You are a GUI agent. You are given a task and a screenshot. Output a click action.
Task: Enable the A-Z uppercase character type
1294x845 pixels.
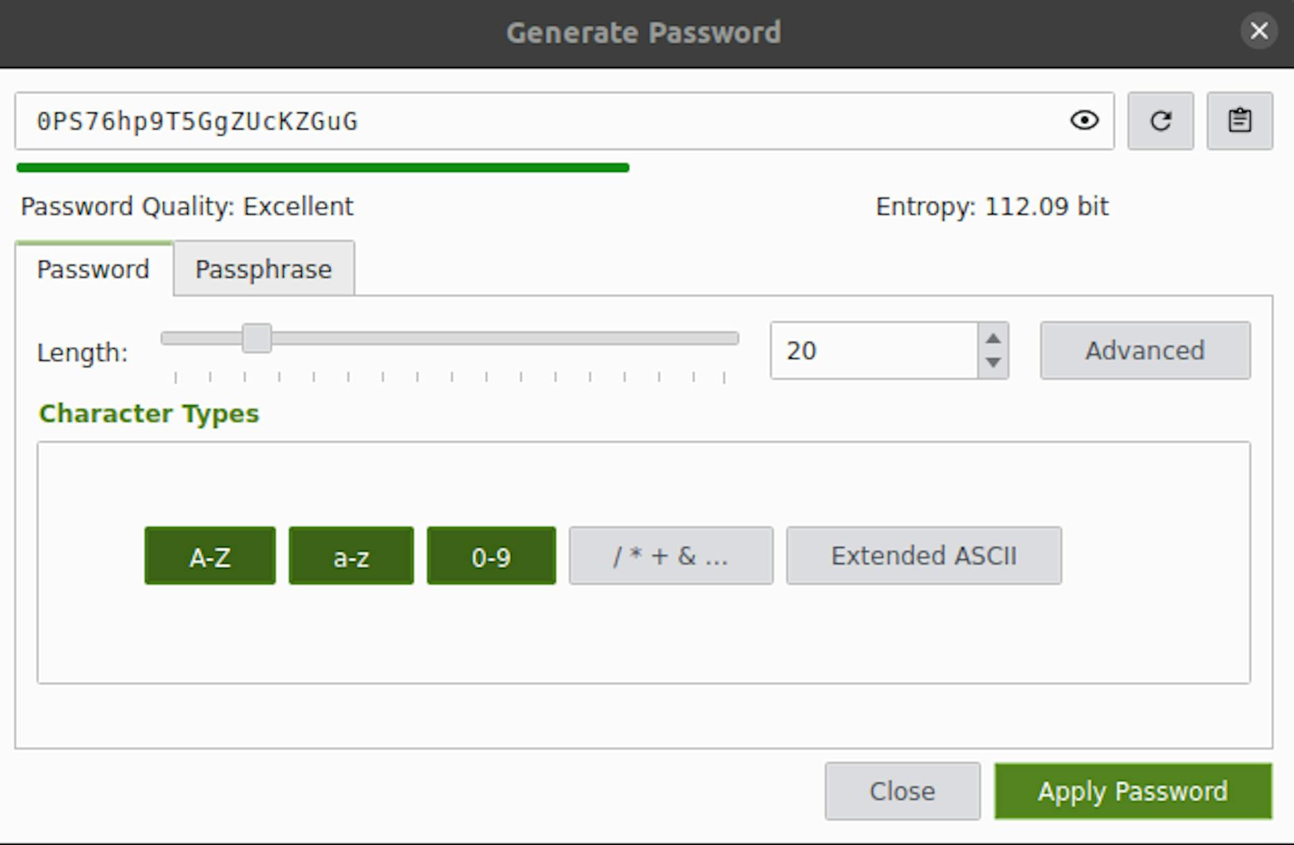point(210,555)
